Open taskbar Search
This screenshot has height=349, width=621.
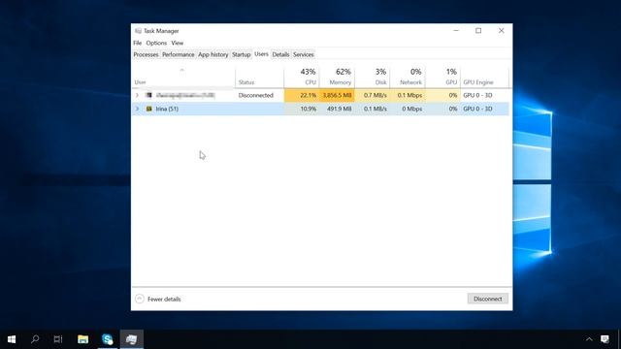[x=35, y=339]
